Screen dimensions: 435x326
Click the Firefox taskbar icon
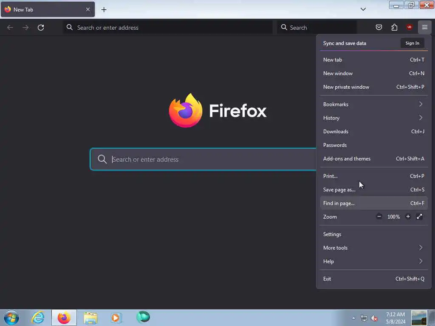[x=64, y=318]
